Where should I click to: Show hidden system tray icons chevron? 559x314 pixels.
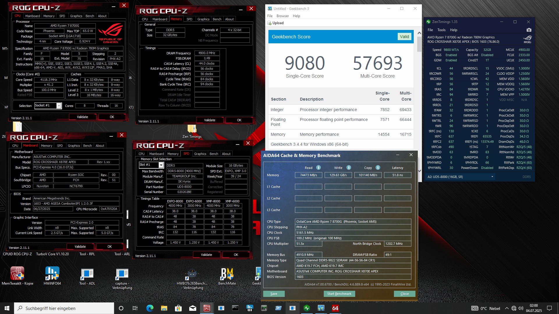(507, 308)
